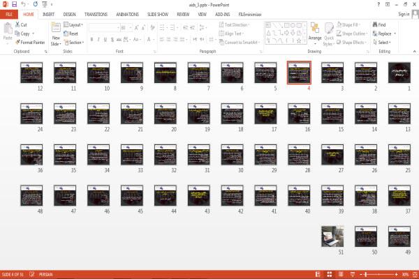The height and width of the screenshot is (279, 419).
Task: Switch to TRANSITIONS tab
Action: pos(96,15)
